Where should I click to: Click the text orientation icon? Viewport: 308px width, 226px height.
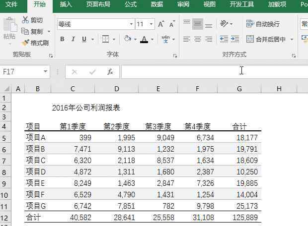click(224, 24)
